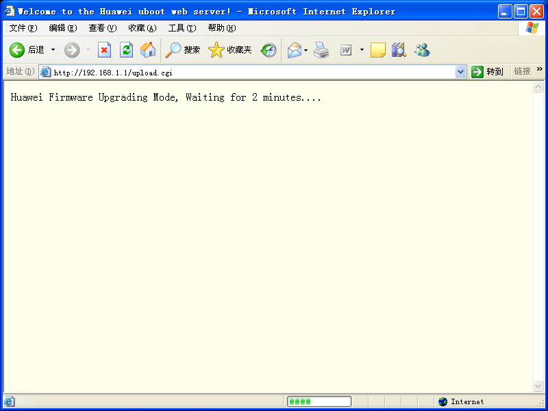The width and height of the screenshot is (548, 411).
Task: Go back with the 后退 button
Action: [27, 50]
